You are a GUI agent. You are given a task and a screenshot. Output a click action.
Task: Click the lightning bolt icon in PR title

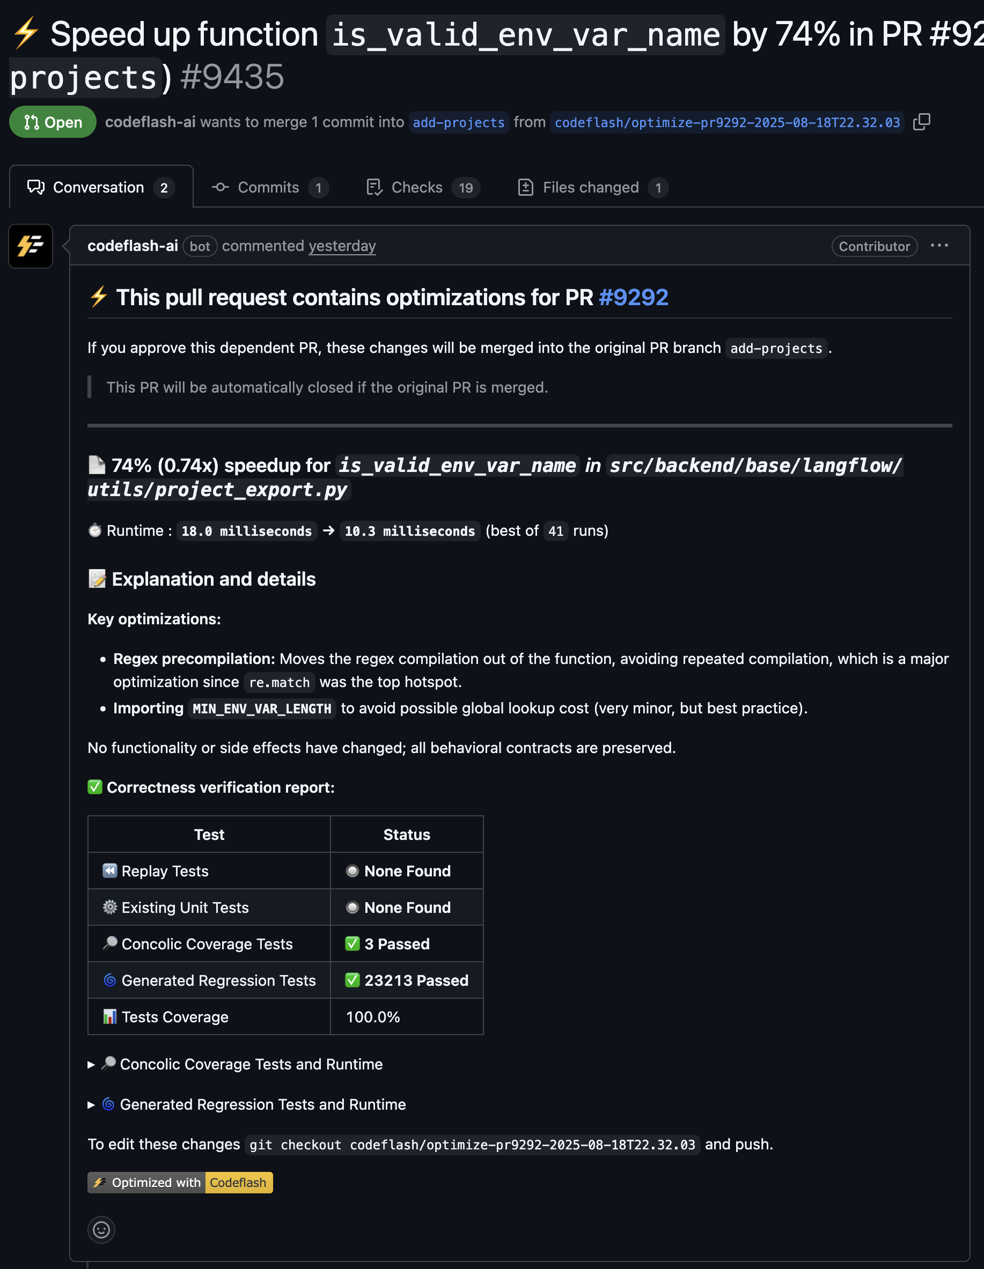click(x=26, y=34)
